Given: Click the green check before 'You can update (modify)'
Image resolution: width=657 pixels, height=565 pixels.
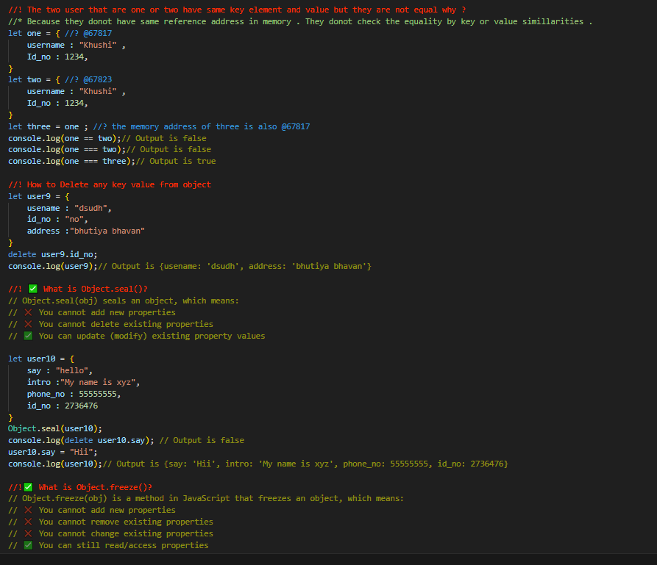Looking at the screenshot, I should (28, 336).
